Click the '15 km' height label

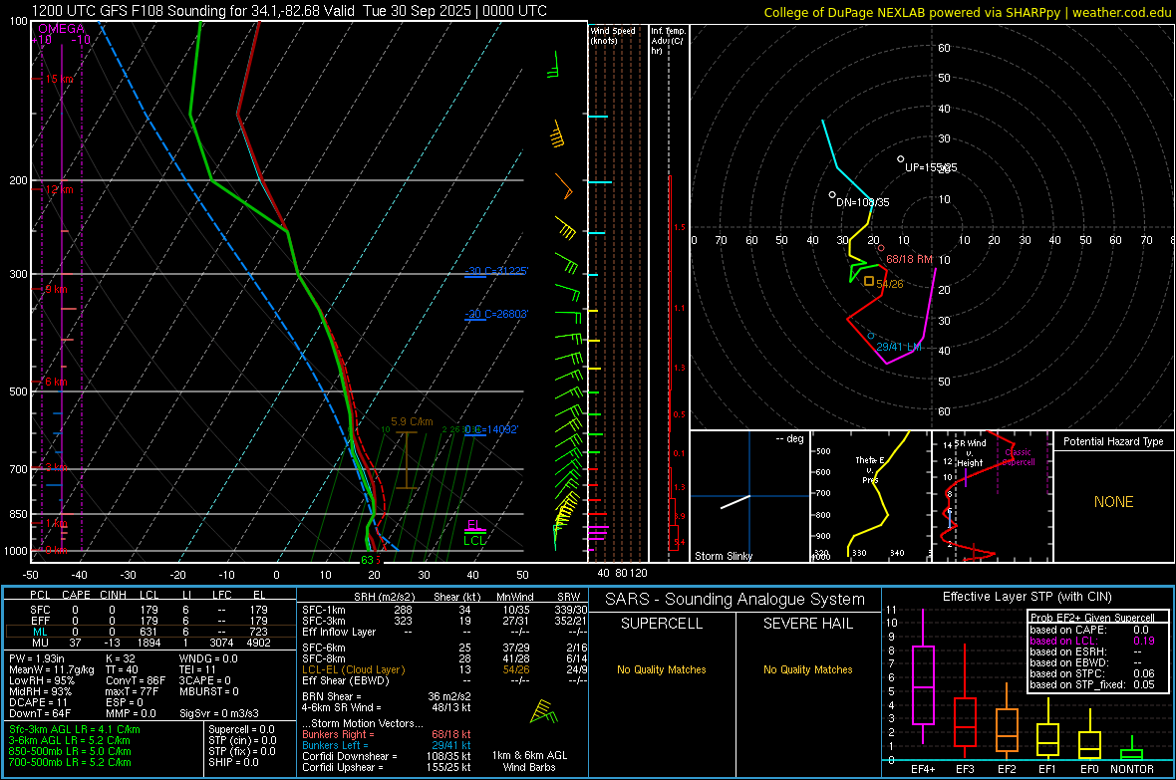click(59, 79)
